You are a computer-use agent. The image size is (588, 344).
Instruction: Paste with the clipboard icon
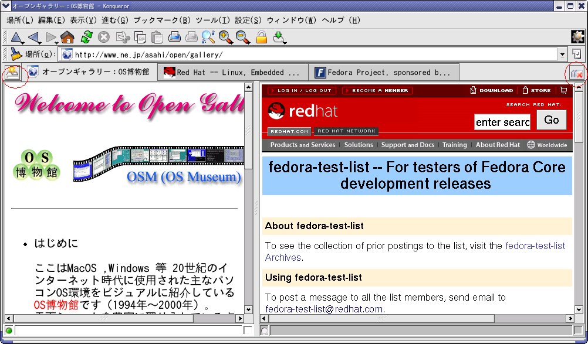tap(157, 37)
